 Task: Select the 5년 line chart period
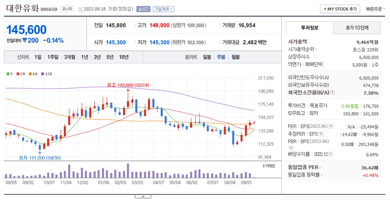pos(110,57)
